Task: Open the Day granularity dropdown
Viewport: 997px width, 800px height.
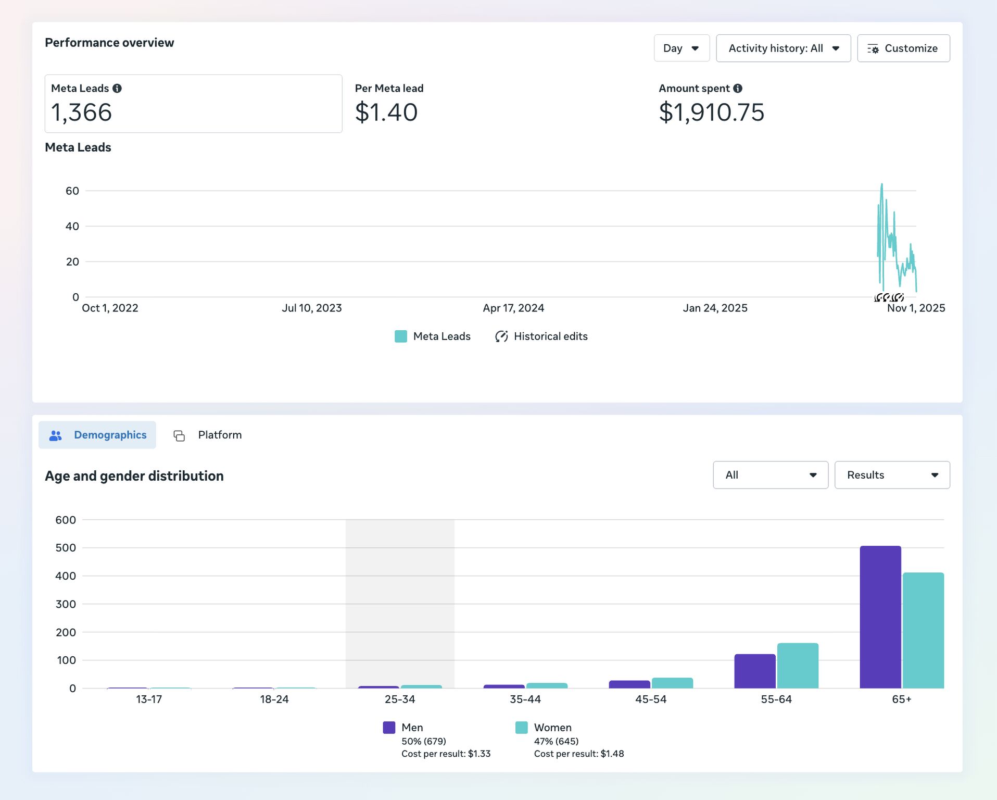Action: point(682,48)
